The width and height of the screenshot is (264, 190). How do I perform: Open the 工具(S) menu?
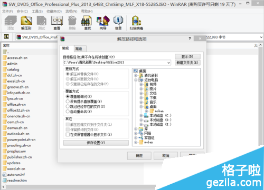[37, 12]
